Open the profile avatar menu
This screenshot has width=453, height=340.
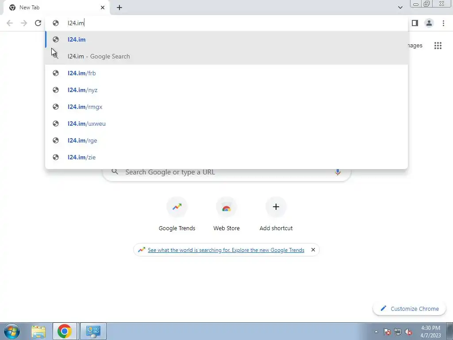(429, 23)
